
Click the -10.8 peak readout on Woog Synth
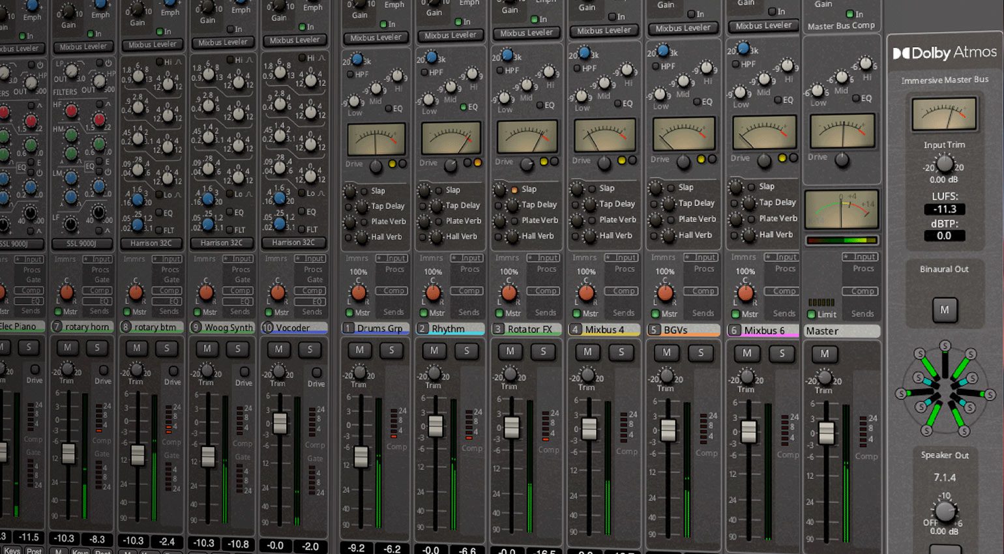pyautogui.click(x=237, y=543)
